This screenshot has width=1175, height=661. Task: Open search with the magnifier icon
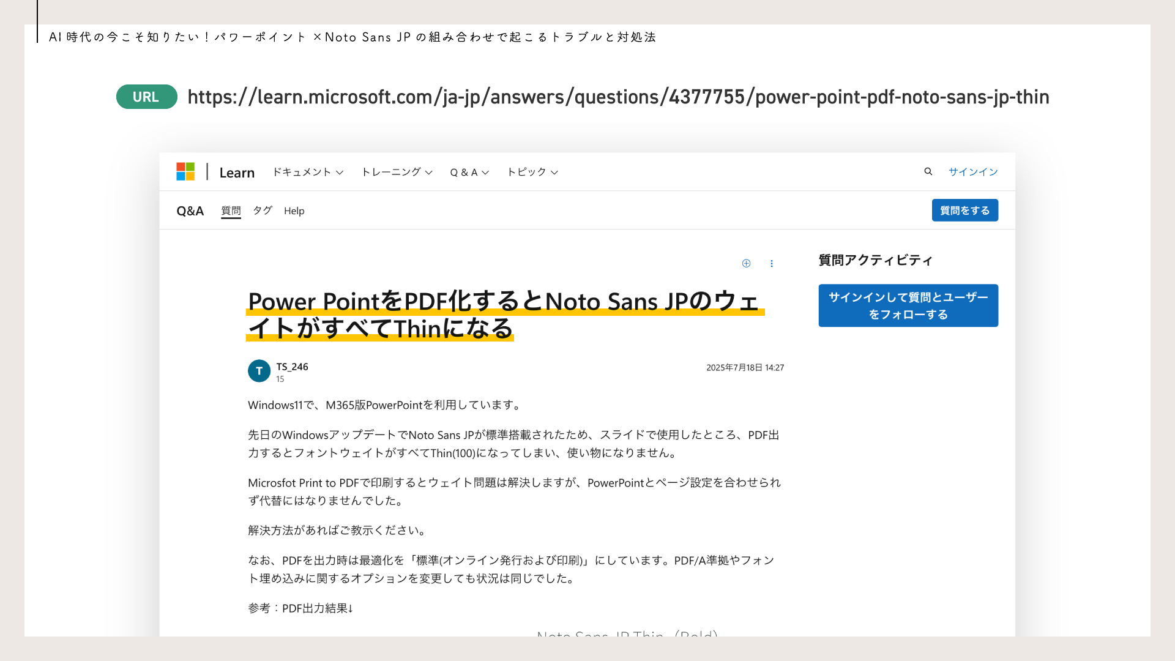tap(929, 172)
